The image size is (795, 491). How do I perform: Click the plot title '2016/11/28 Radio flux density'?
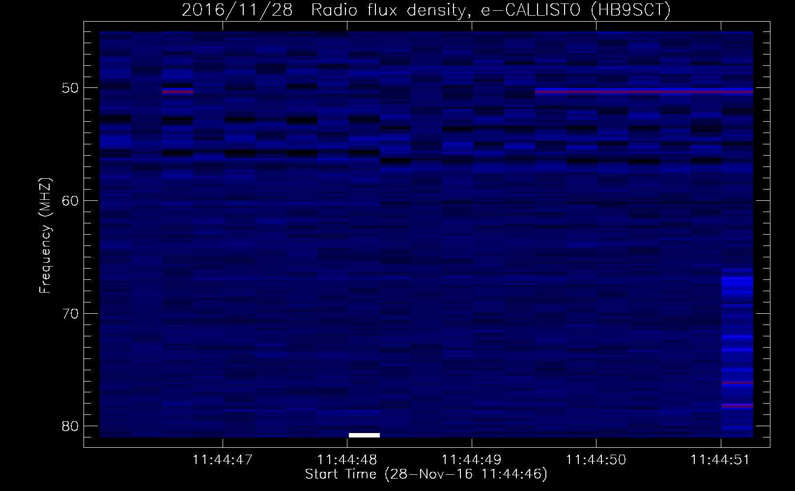323,10
